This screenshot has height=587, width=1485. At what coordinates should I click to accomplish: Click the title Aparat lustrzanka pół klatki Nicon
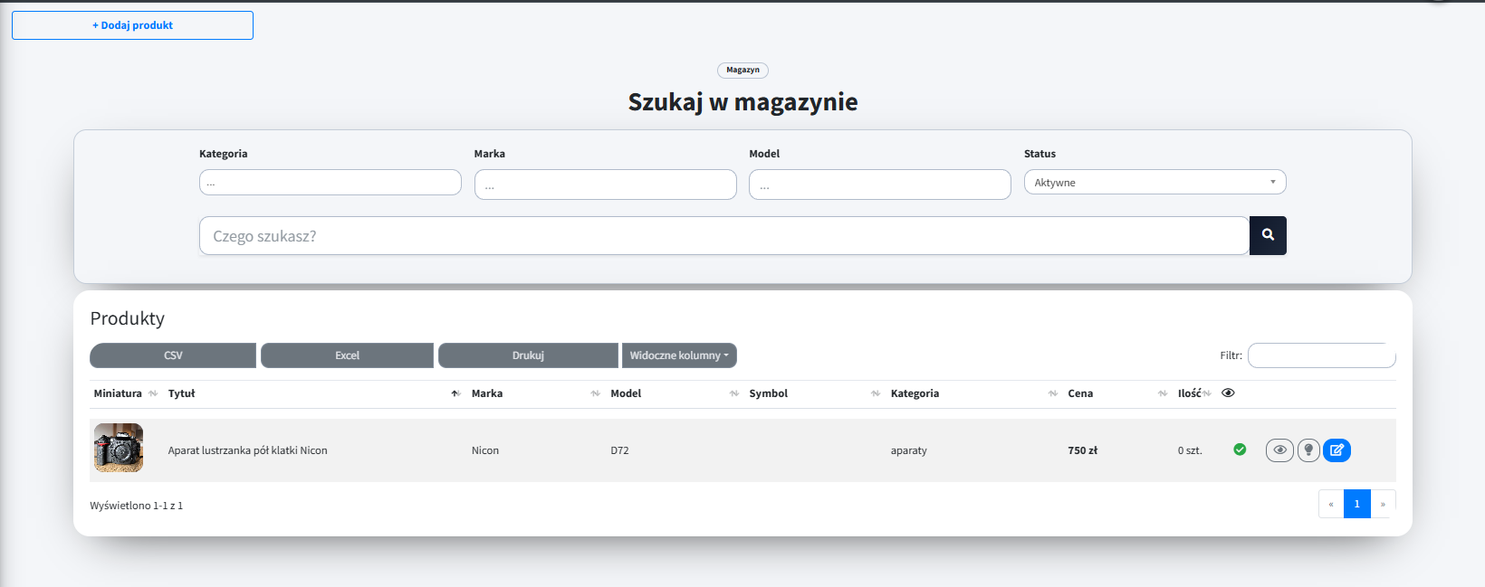[x=247, y=450]
